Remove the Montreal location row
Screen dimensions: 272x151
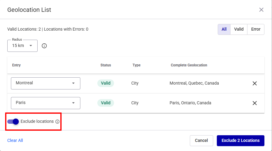pyautogui.click(x=255, y=83)
